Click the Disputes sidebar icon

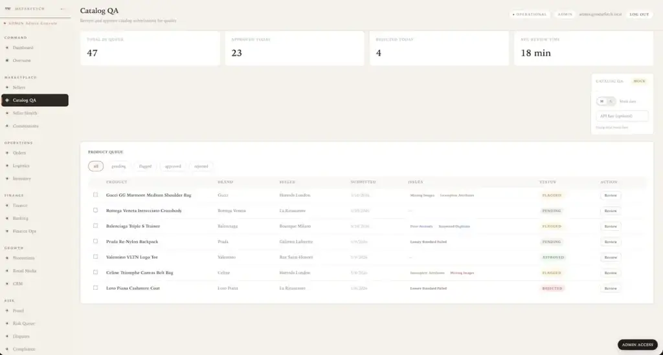coord(7,336)
